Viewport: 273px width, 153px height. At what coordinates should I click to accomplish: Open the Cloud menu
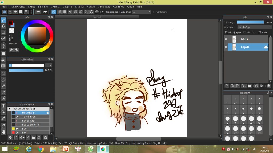coord(130,7)
